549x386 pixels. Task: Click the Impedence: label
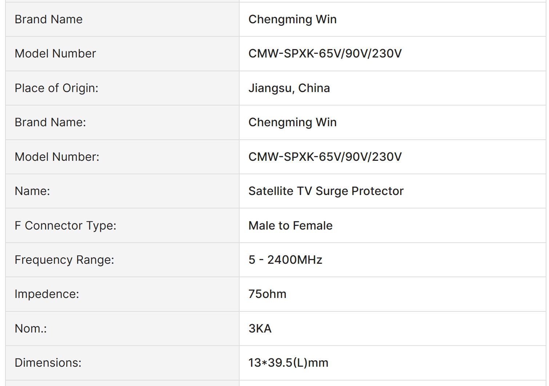pos(47,294)
